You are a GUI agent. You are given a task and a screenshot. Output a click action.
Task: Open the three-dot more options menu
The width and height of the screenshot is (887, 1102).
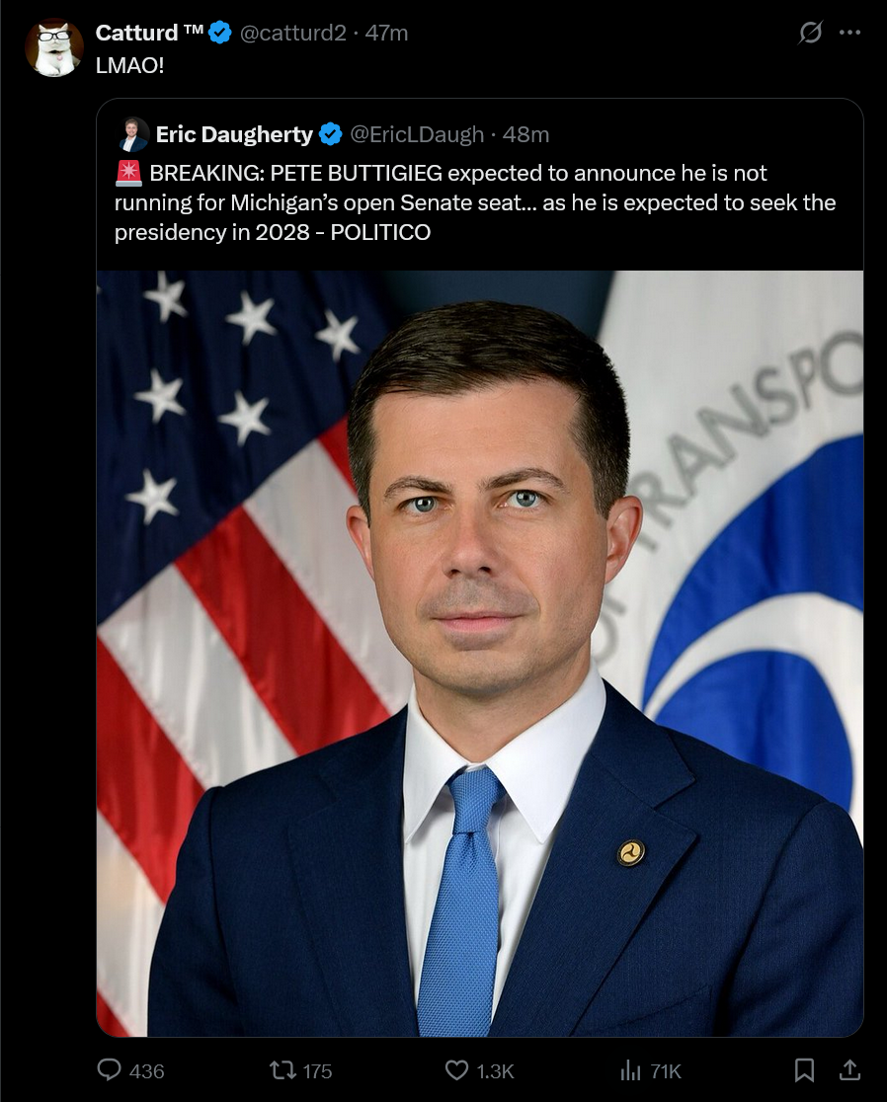tap(849, 33)
